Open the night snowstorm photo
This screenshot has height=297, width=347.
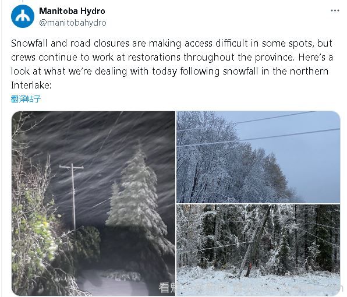point(93,203)
